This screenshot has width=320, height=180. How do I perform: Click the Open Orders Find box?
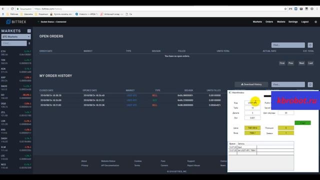click(288, 45)
